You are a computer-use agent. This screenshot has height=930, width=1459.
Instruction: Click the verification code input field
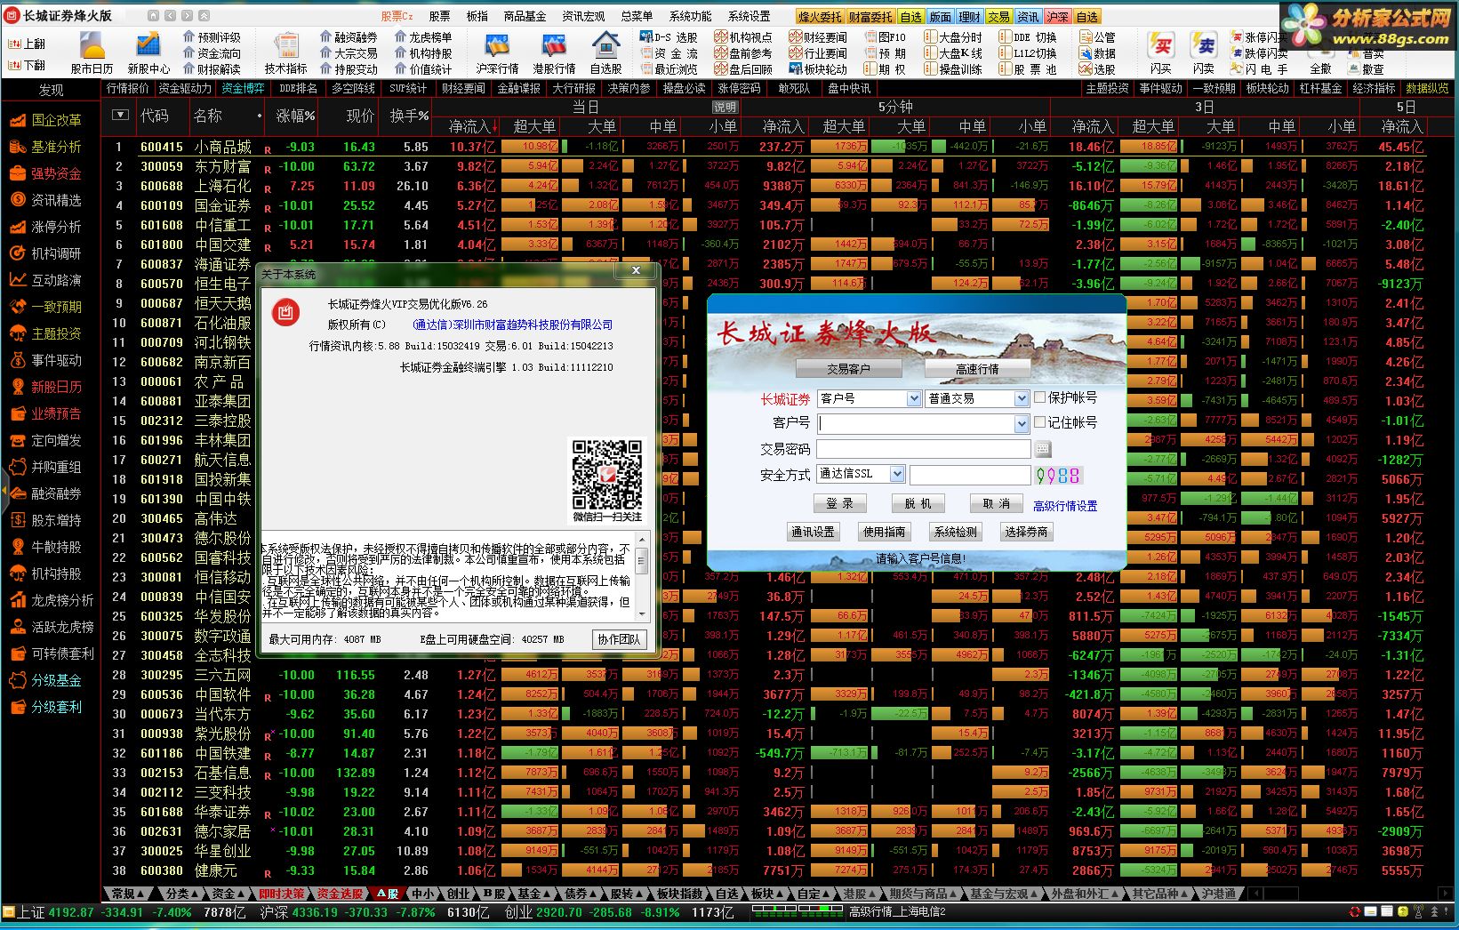[x=970, y=475]
